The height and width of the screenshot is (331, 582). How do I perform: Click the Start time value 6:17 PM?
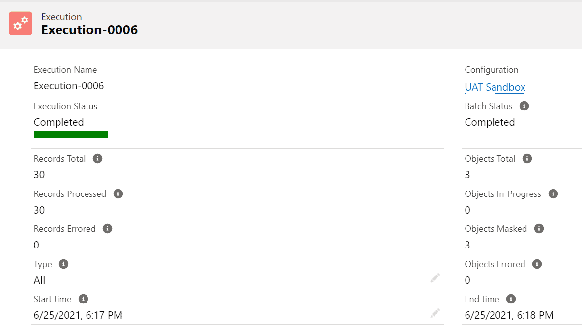tap(78, 315)
